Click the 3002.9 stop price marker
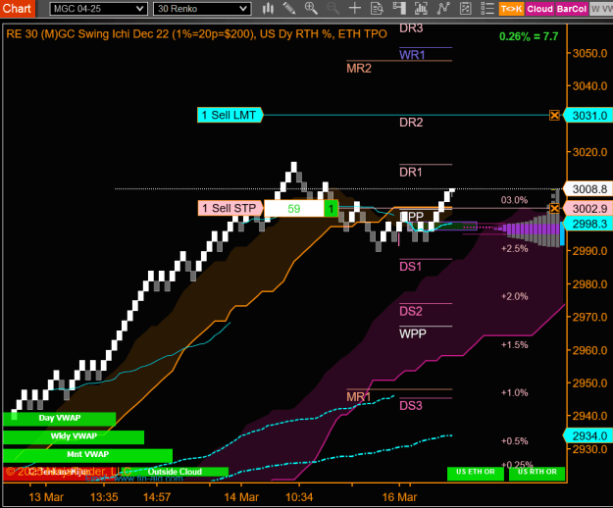 point(588,209)
